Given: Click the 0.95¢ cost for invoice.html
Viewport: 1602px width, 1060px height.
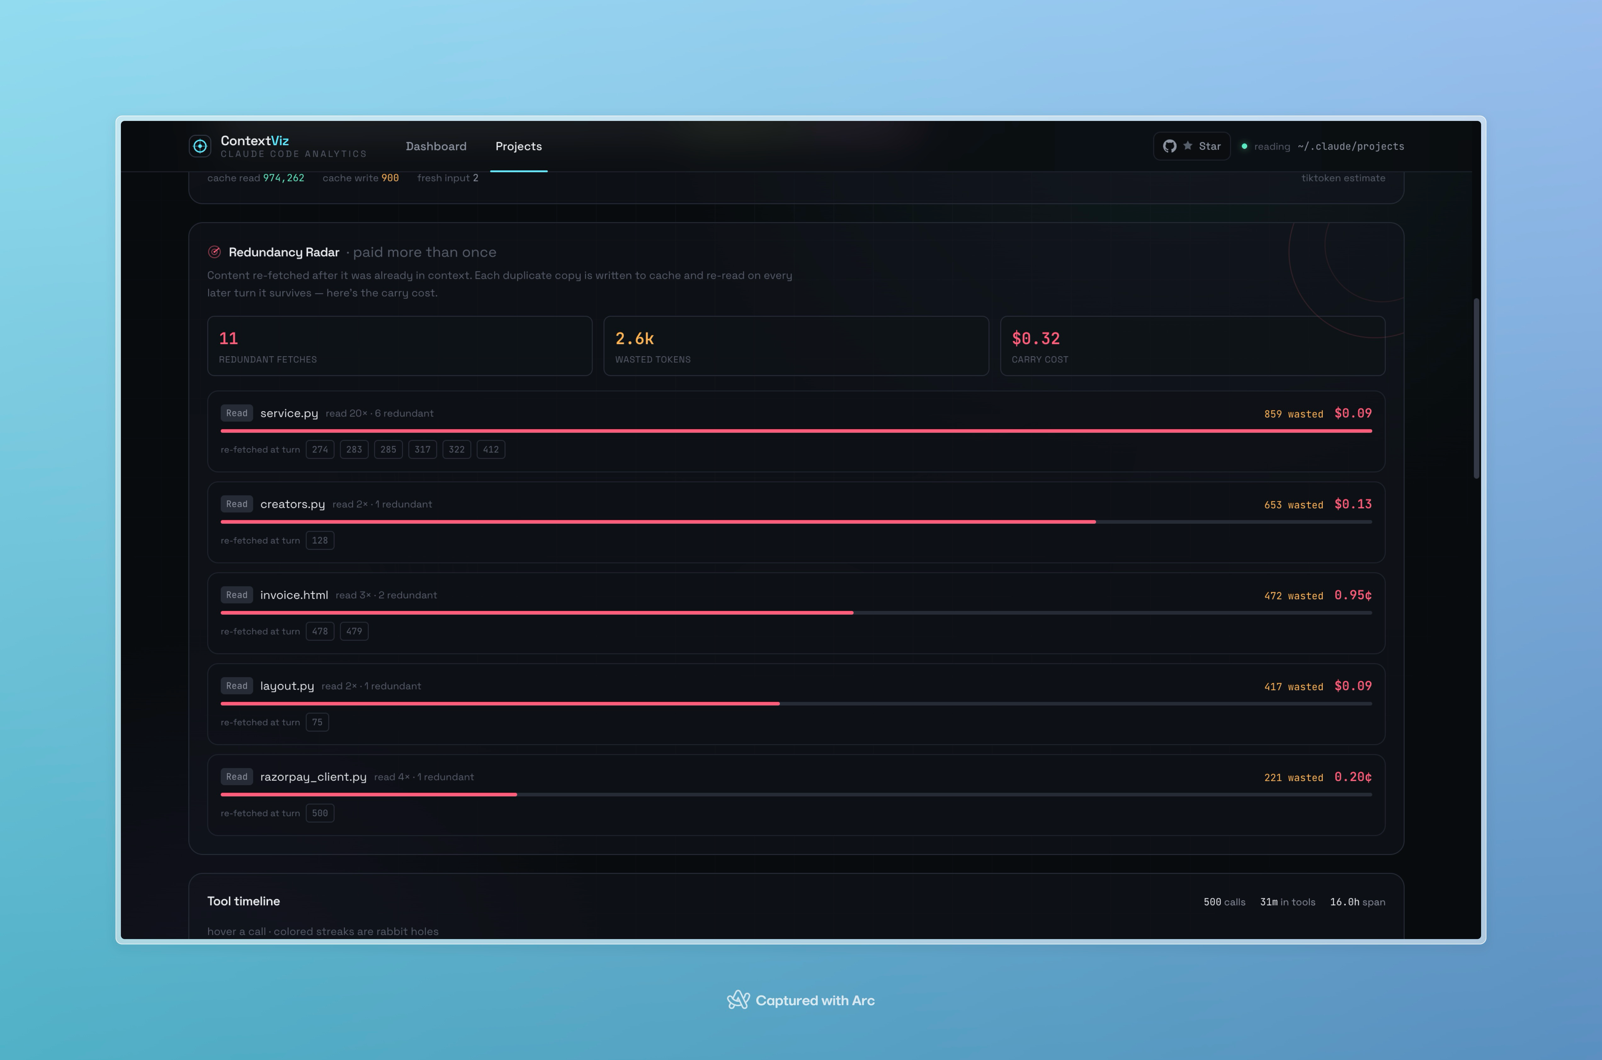Looking at the screenshot, I should pyautogui.click(x=1353, y=595).
